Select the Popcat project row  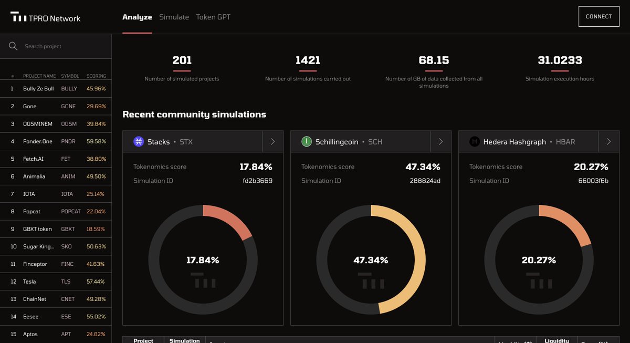56,211
